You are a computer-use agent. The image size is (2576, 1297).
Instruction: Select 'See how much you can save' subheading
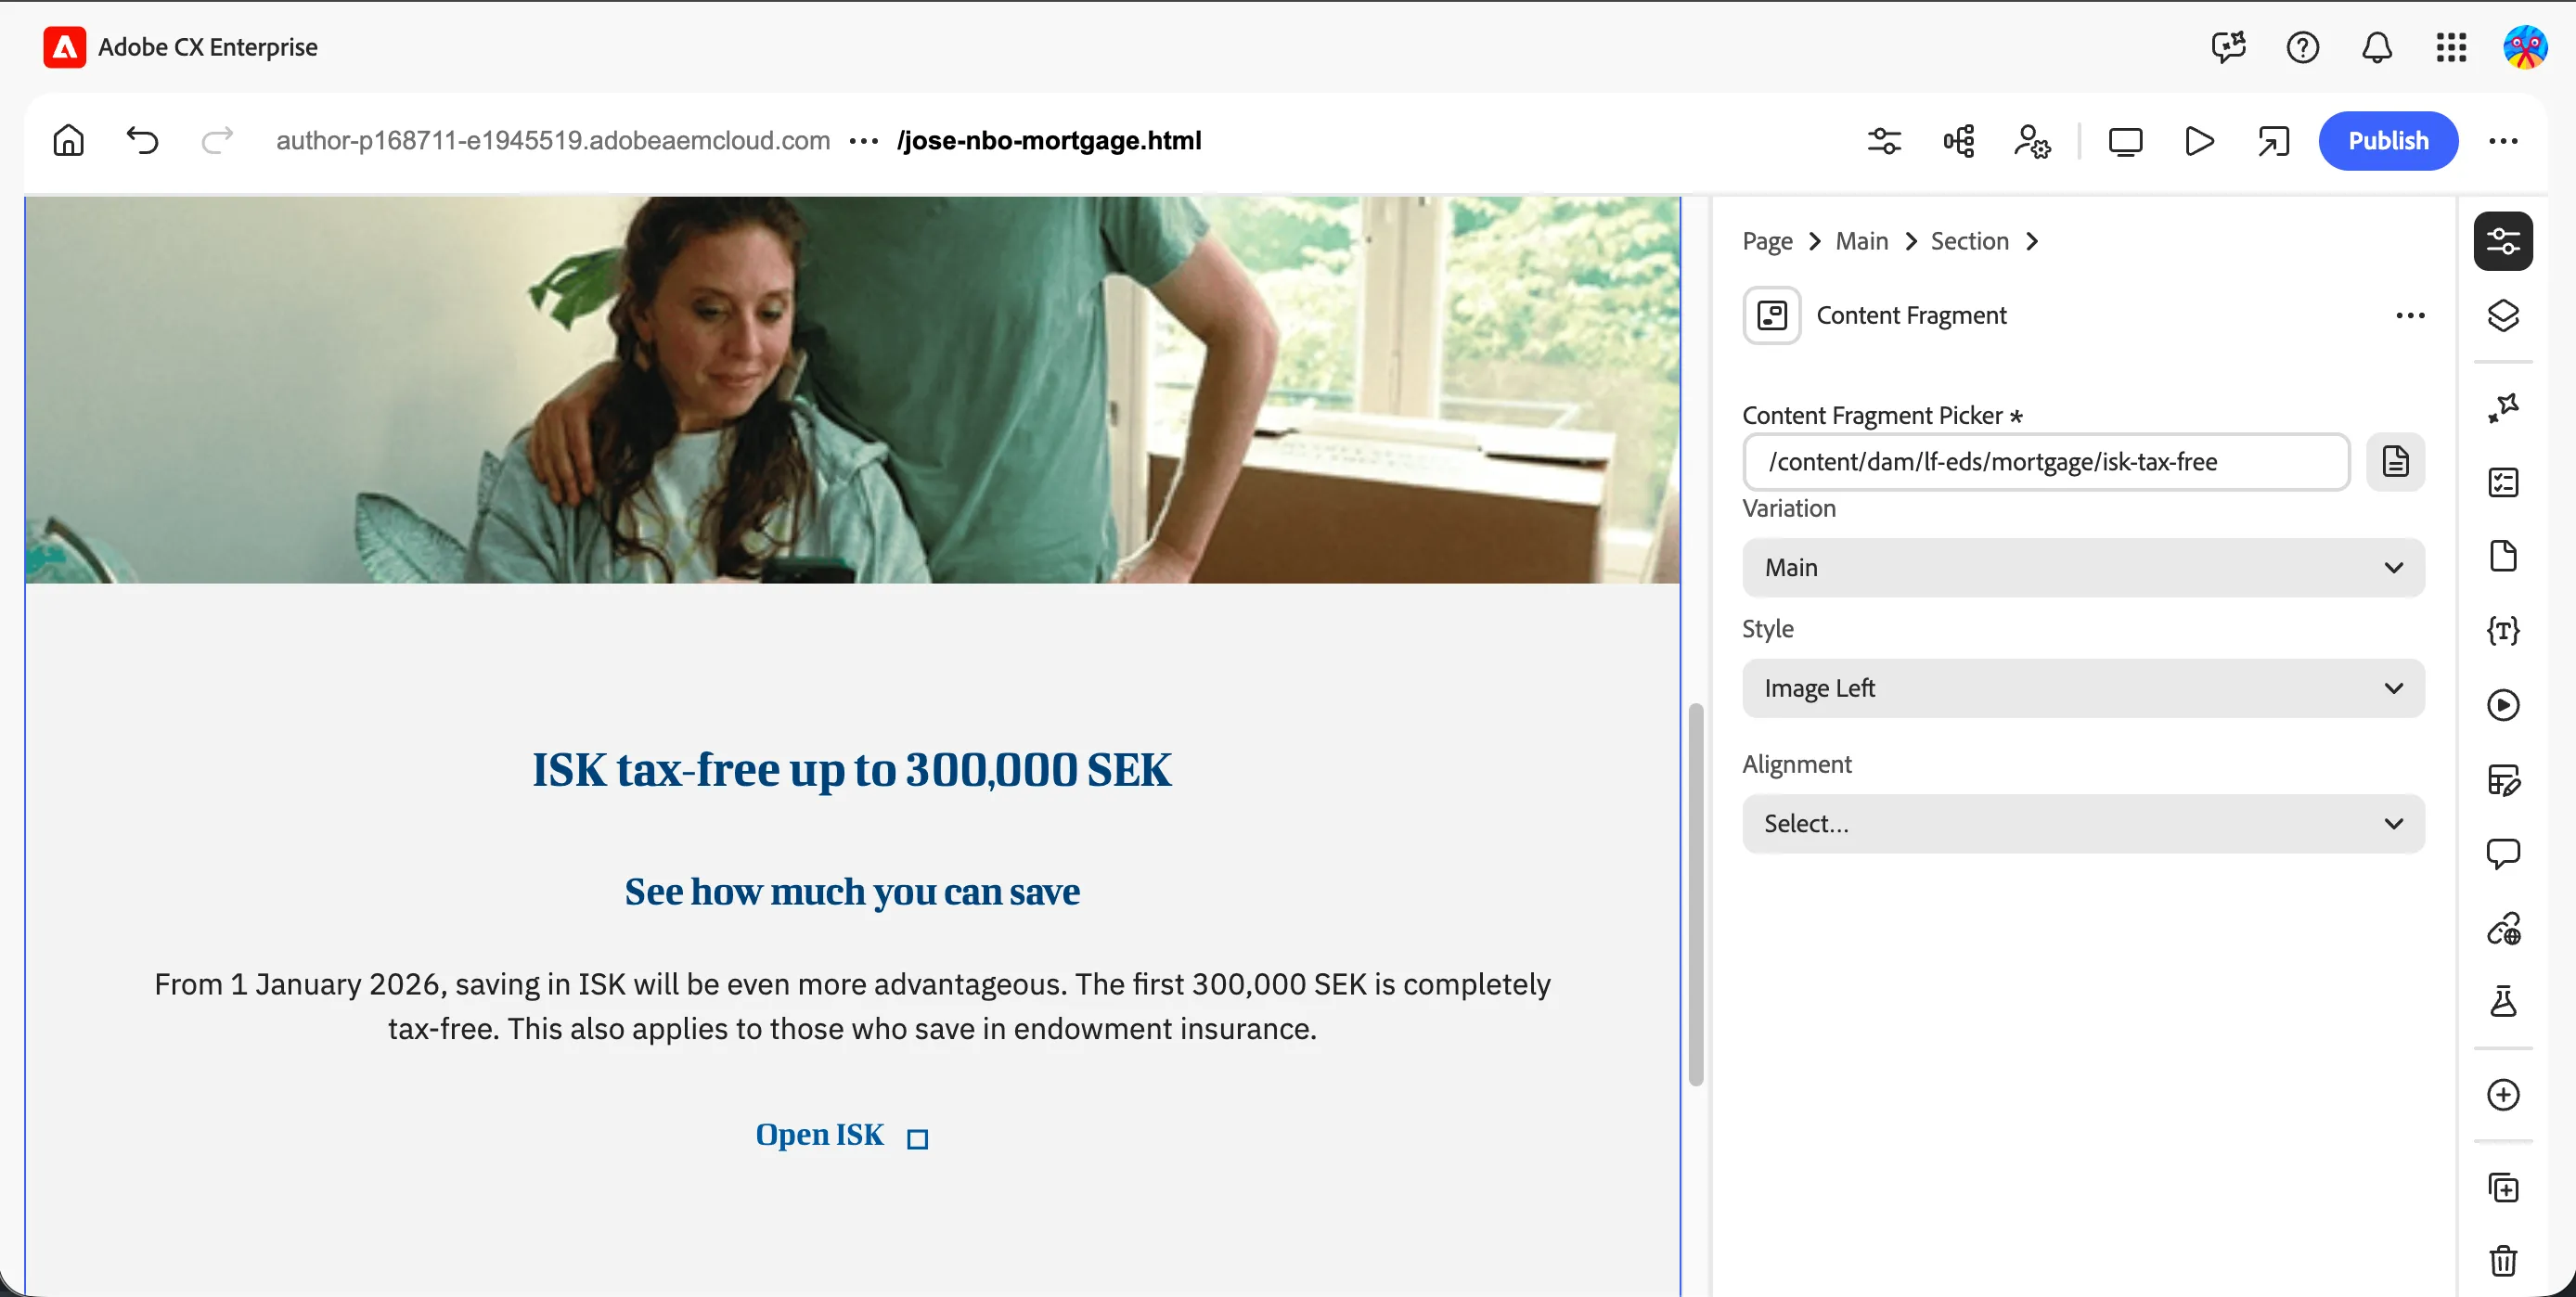[x=851, y=891]
